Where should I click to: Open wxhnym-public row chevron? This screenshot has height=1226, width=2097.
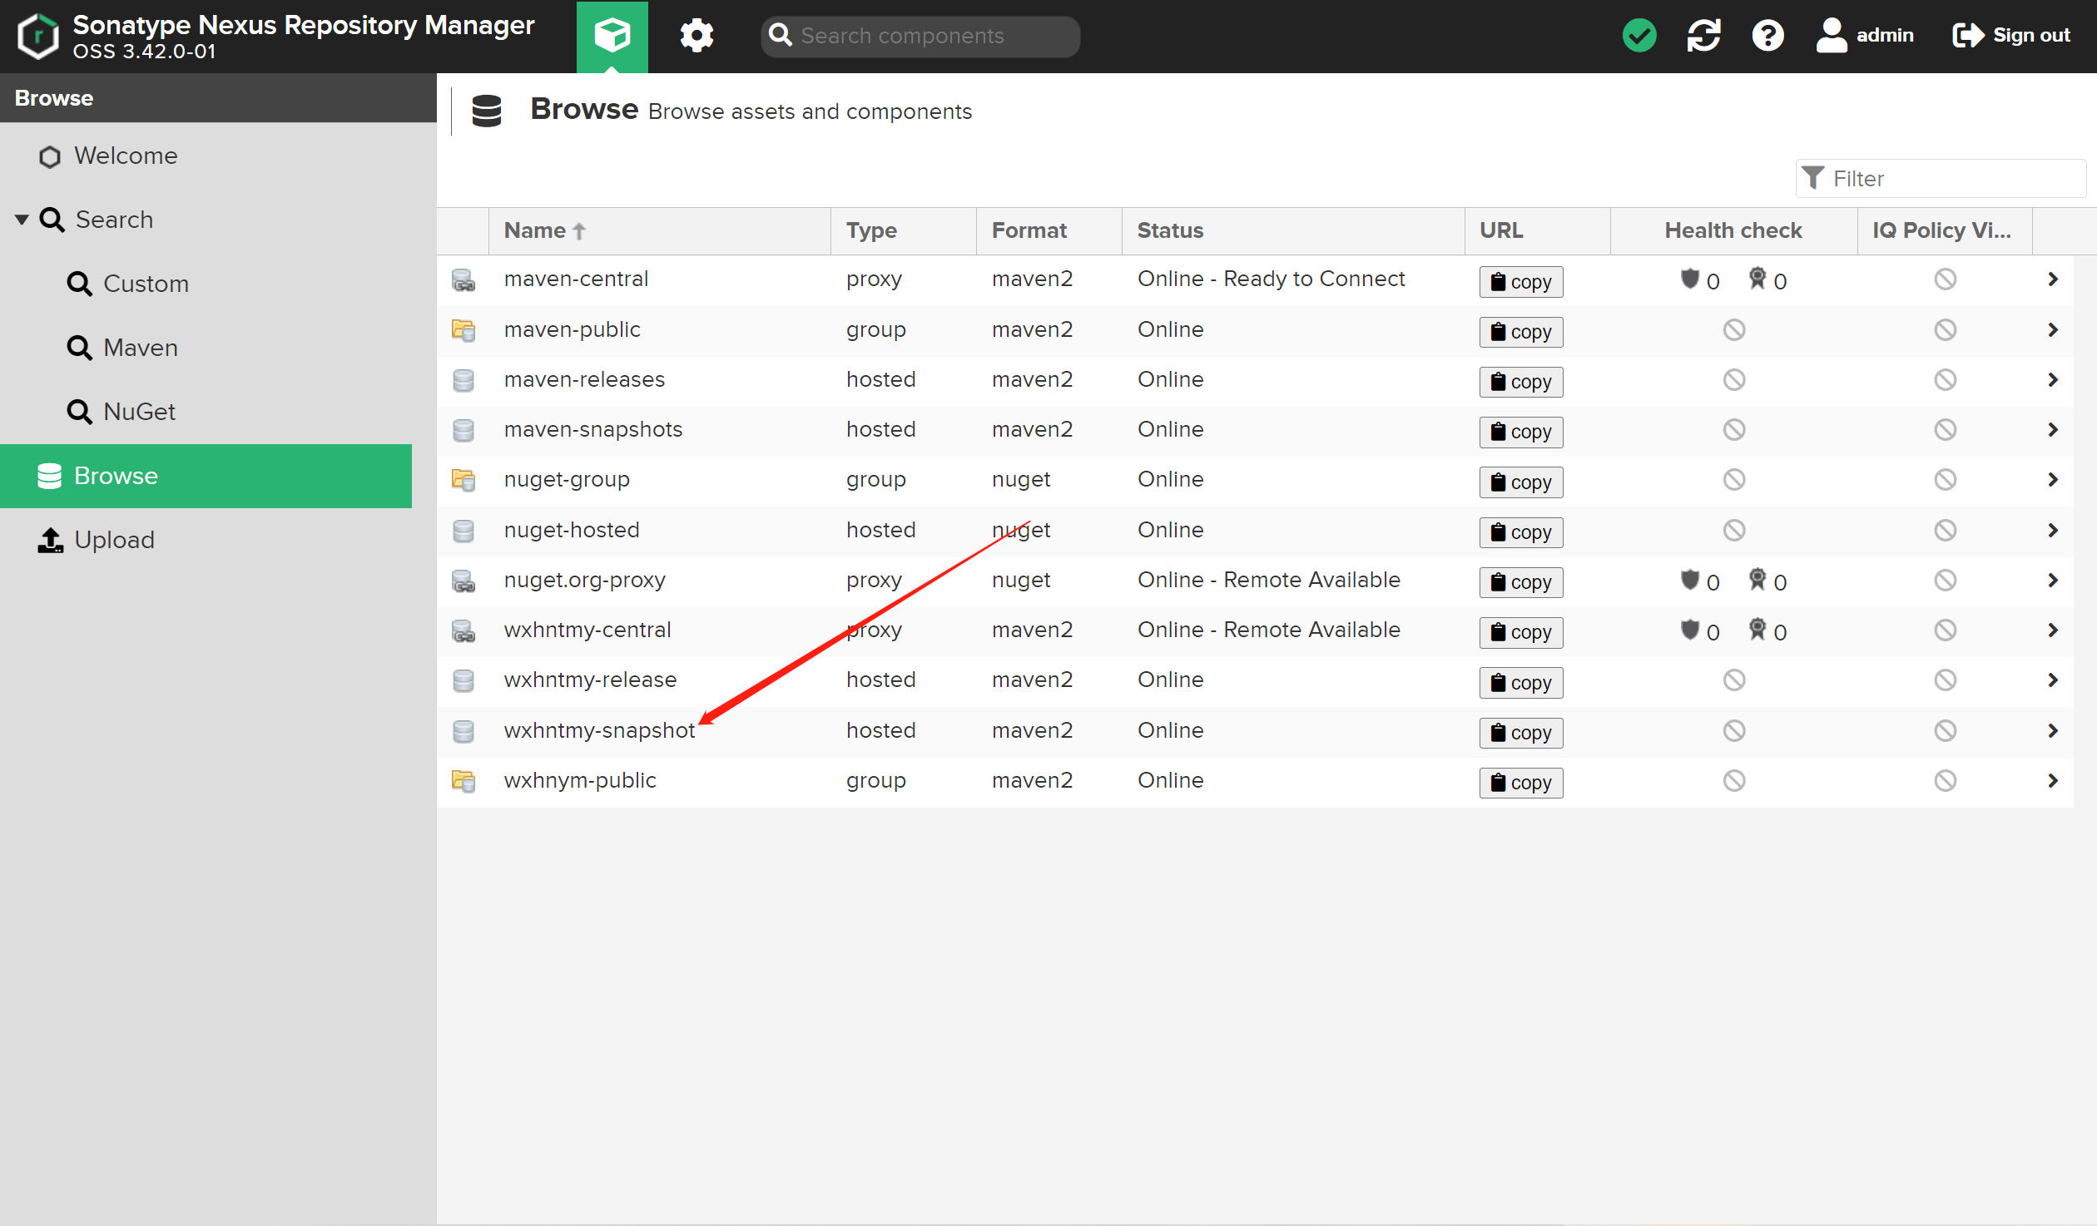coord(2052,780)
